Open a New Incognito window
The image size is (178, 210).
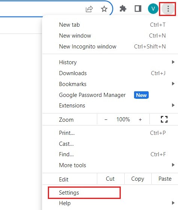coord(110,47)
